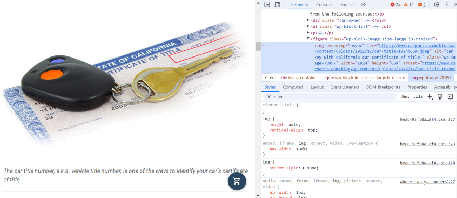Image resolution: width=457 pixels, height=198 pixels.
Task: Open the Properties pane tab
Action: (417, 87)
